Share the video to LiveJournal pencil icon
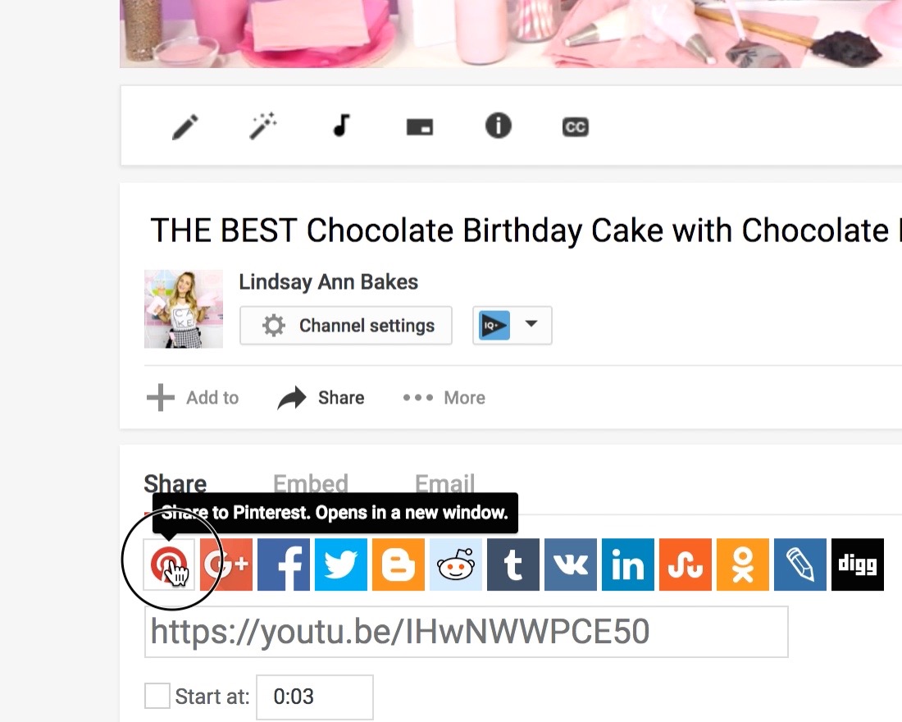This screenshot has height=722, width=902. 800,564
